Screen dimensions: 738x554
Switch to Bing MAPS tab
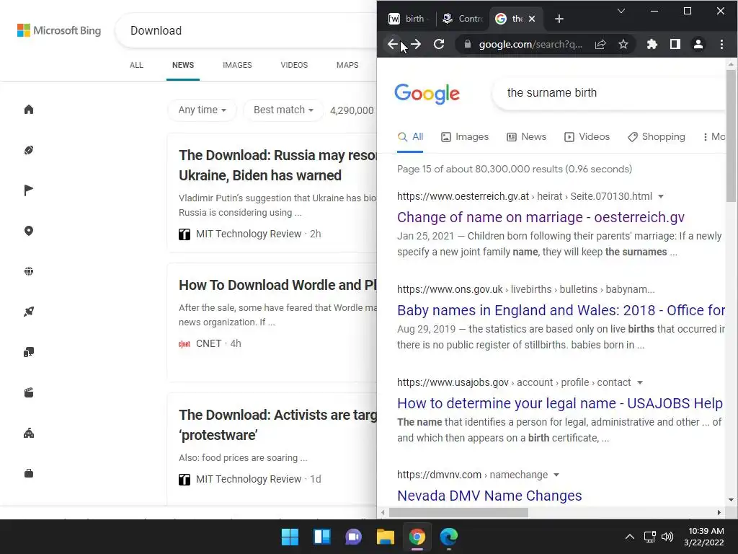pos(347,65)
